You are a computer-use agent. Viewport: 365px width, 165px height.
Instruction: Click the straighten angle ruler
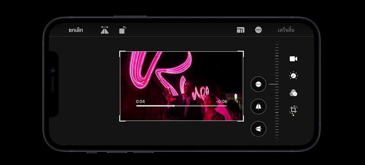(277, 91)
